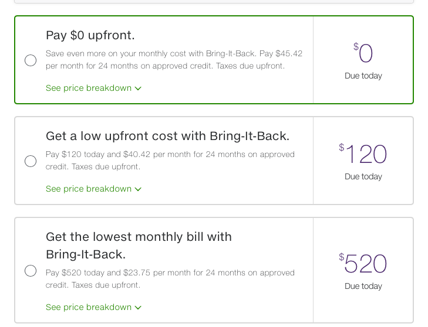Image resolution: width=428 pixels, height=327 pixels.
Task: Expand the chevron arrow in the $520 plan card
Action: (x=138, y=308)
